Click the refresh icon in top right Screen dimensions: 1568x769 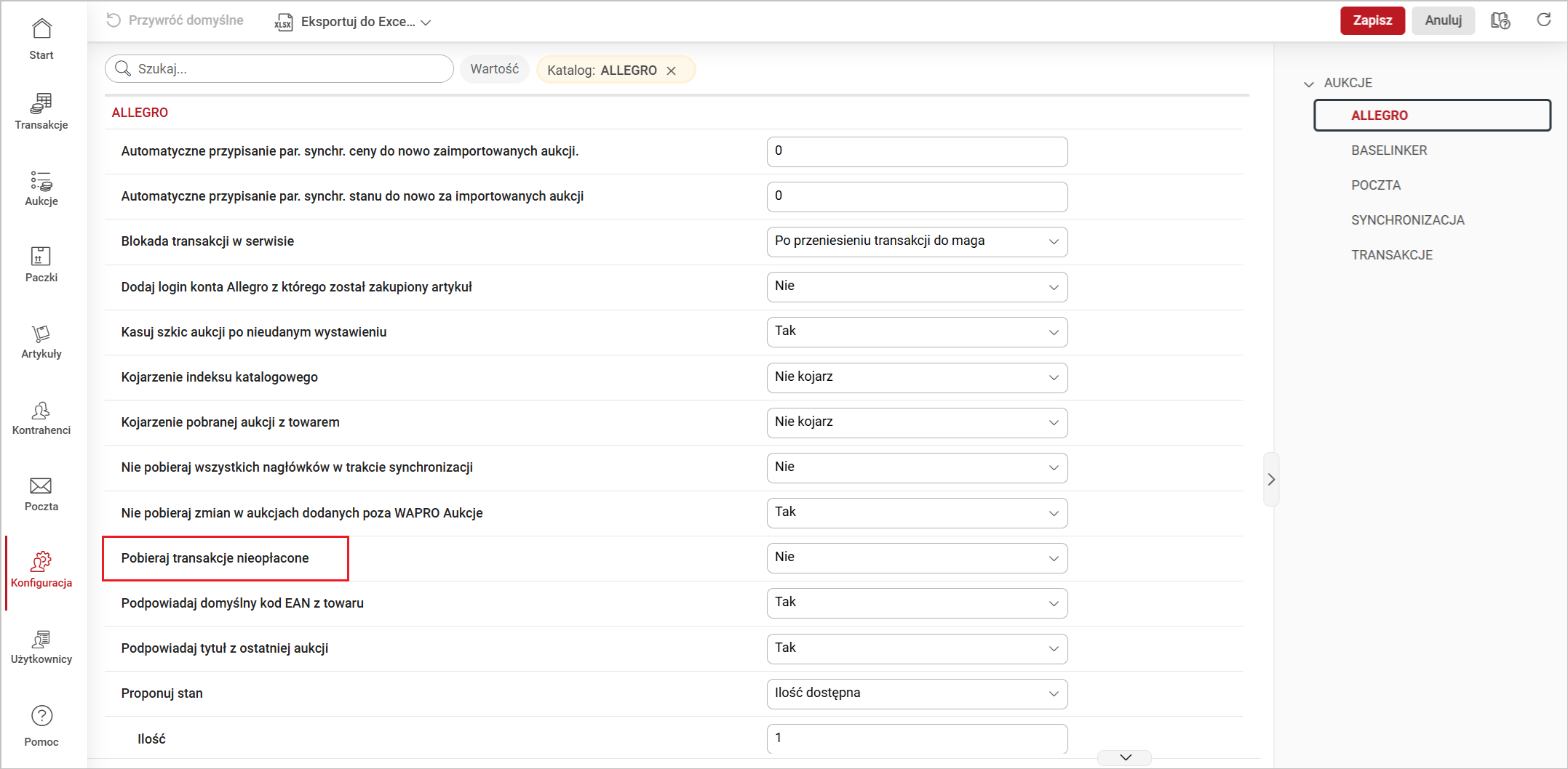1543,20
